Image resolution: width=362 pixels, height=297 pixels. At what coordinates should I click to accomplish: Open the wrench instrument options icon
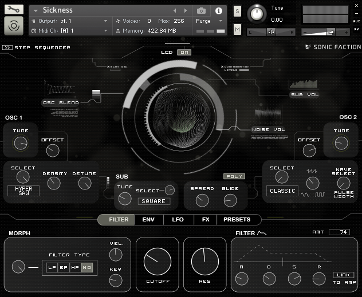click(14, 10)
